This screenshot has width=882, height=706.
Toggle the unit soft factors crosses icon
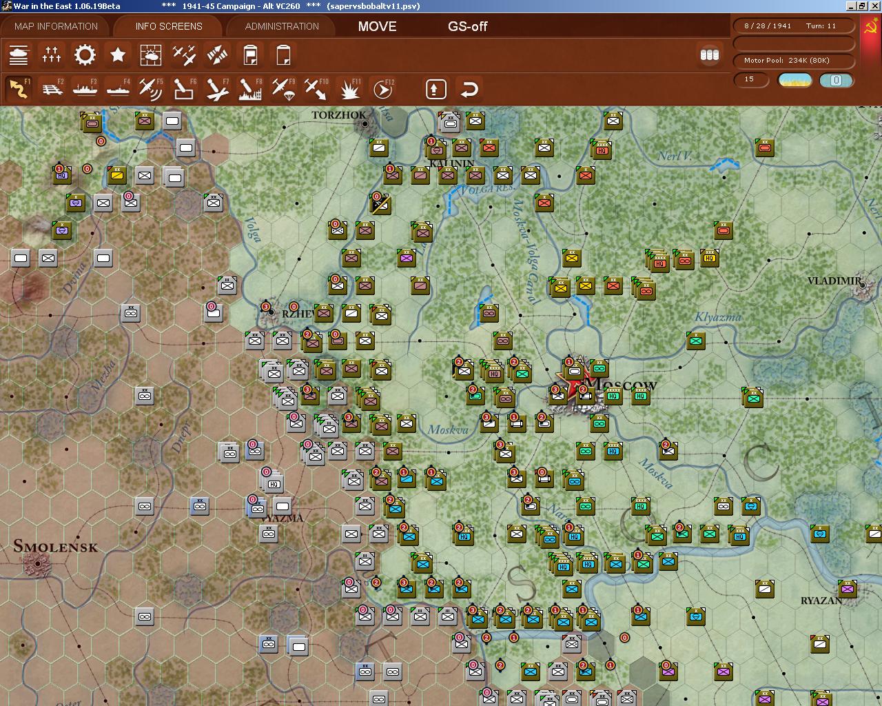(52, 55)
